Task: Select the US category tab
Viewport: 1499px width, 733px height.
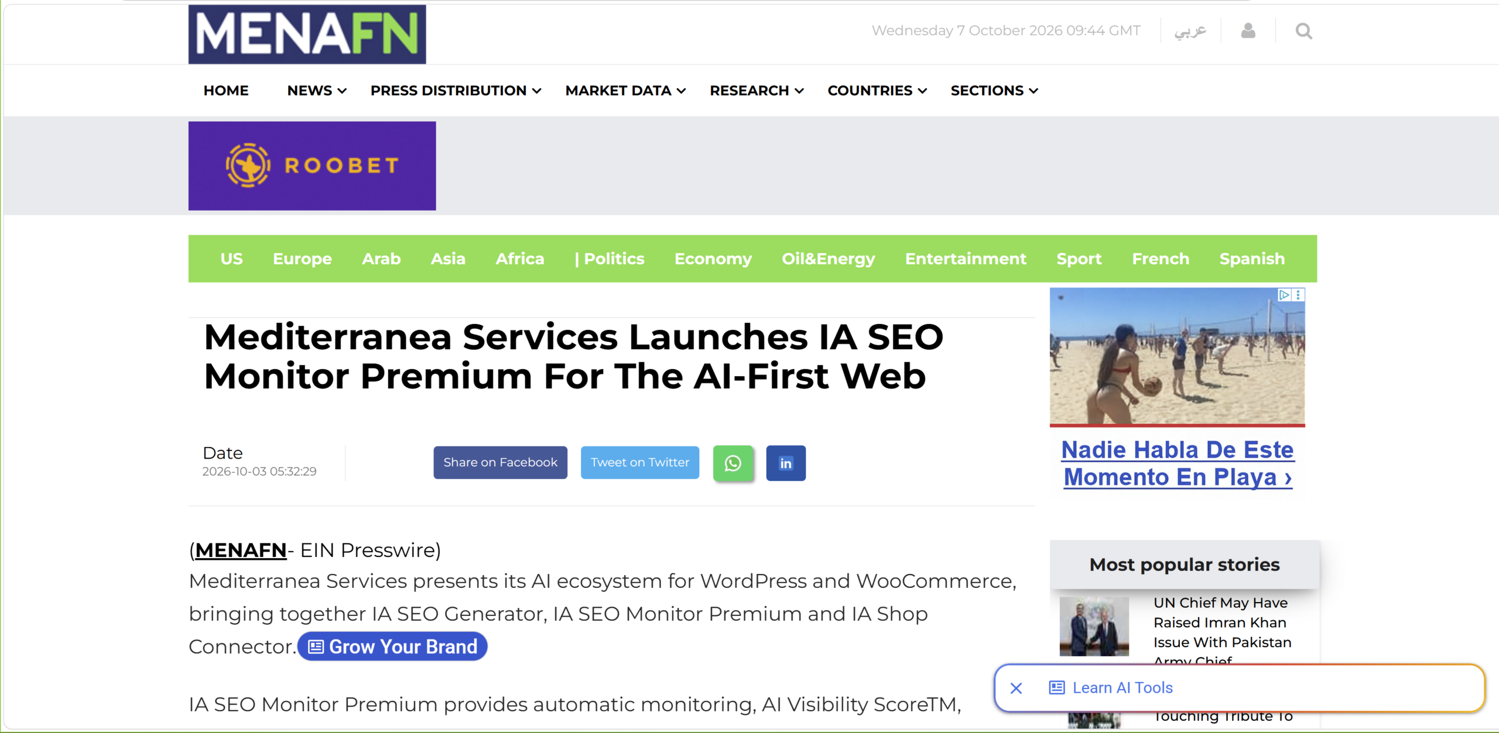Action: coord(231,259)
